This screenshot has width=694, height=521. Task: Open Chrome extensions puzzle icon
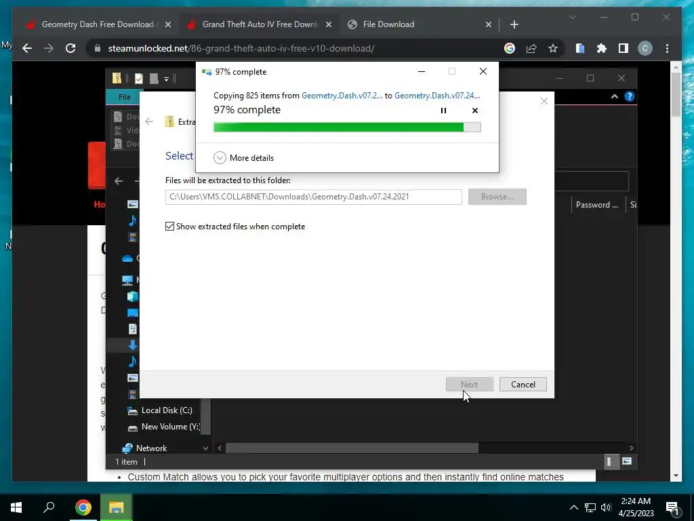tap(602, 48)
